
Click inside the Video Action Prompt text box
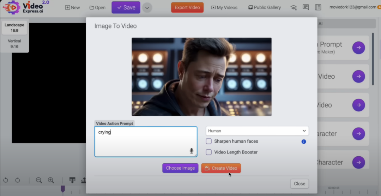tap(146, 142)
